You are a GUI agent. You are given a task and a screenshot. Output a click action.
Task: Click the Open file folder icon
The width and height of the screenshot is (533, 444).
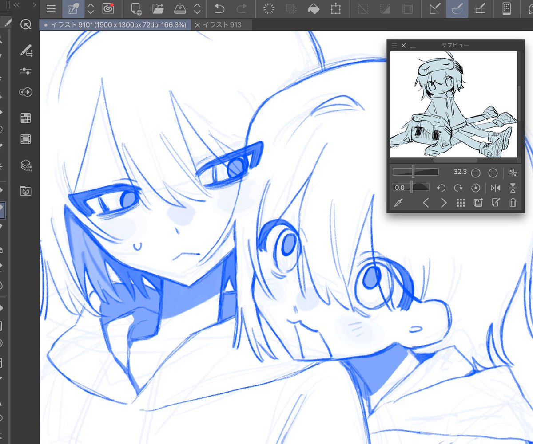click(x=158, y=9)
